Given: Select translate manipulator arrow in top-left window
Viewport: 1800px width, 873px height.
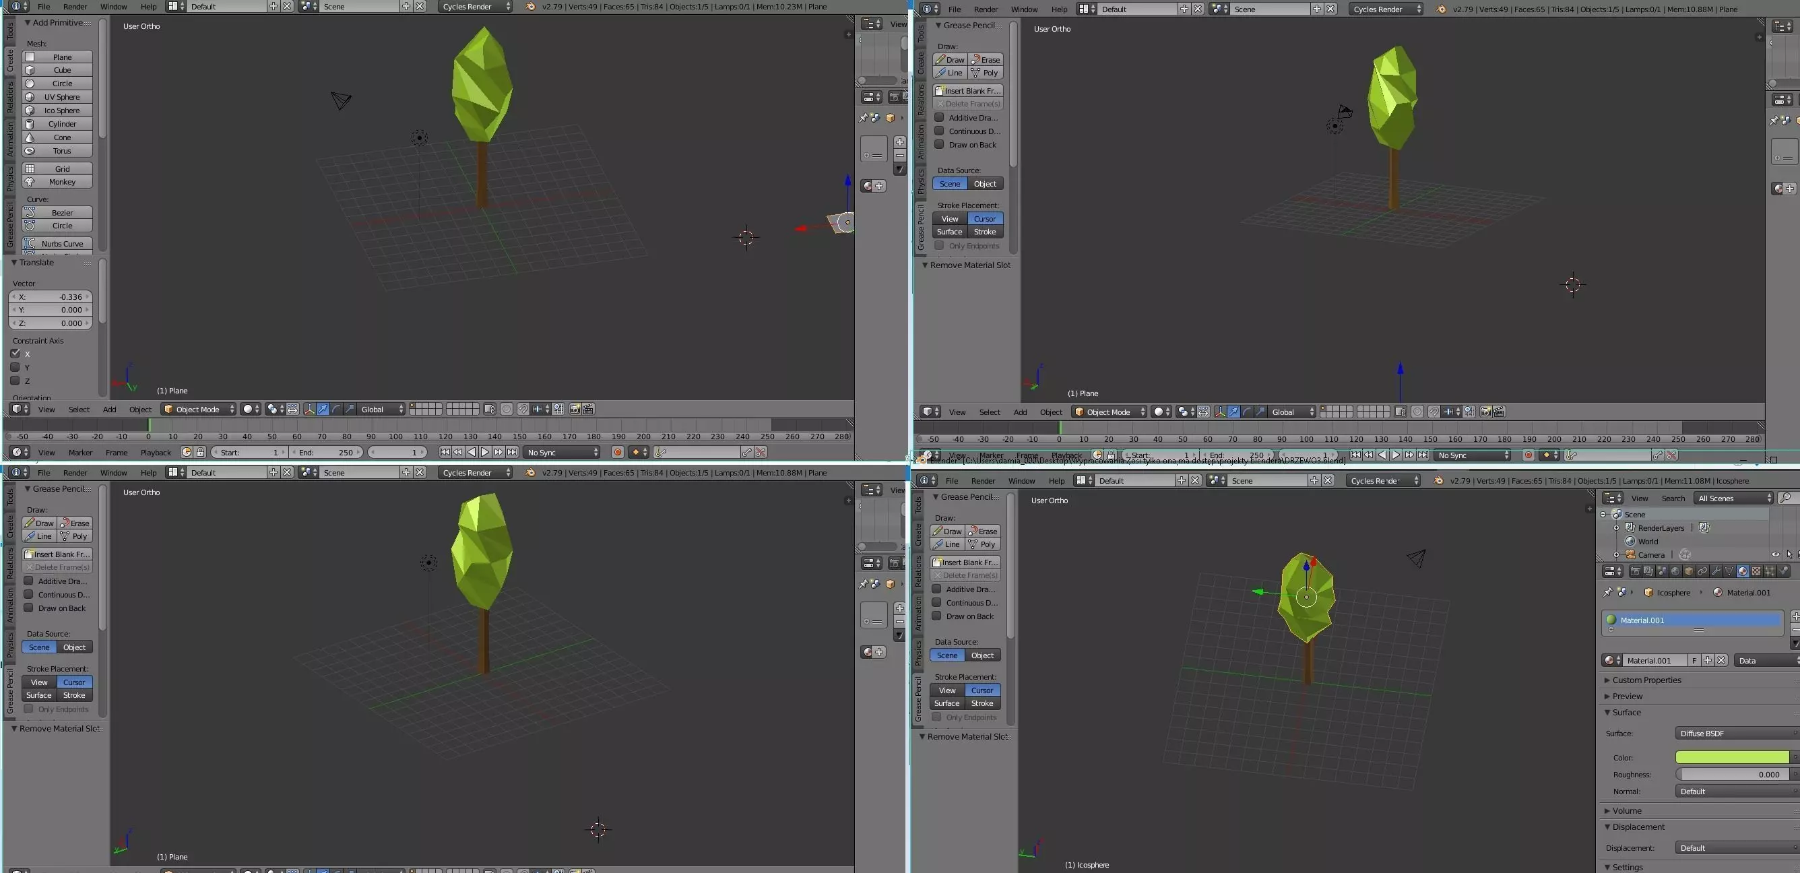Looking at the screenshot, I should (x=323, y=410).
